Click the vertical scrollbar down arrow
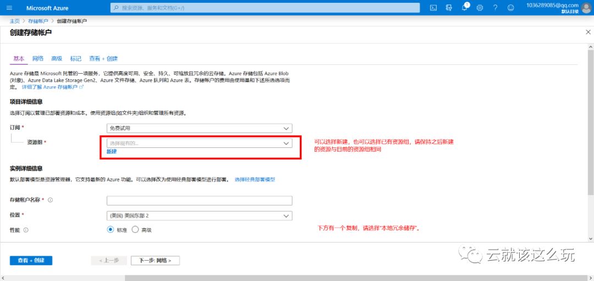 pos(591,239)
